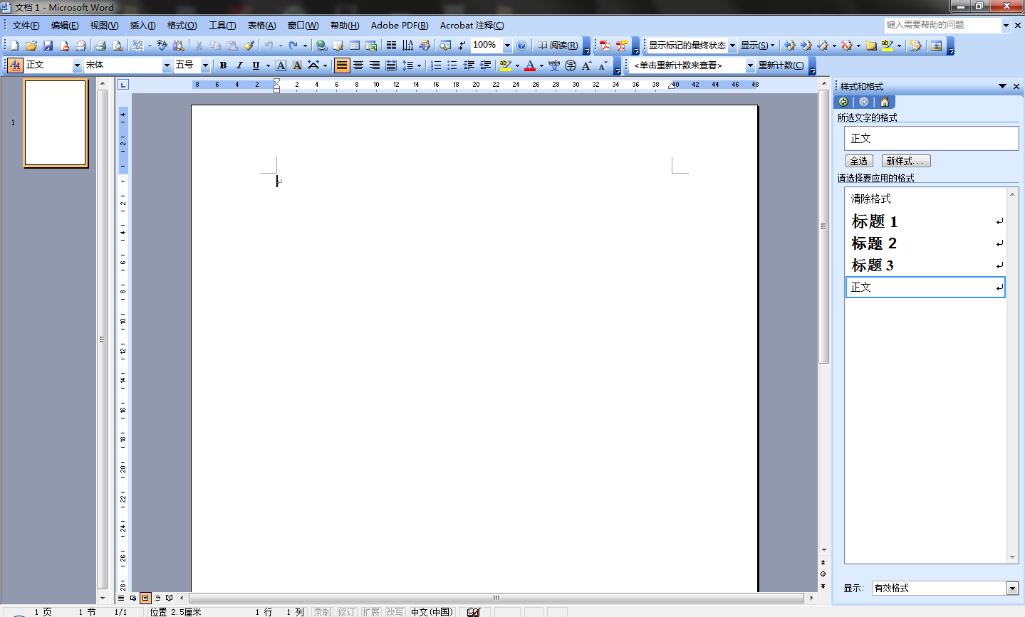Apply the 标题 1 style
Screen dimensions: 1025x617
(x=925, y=221)
